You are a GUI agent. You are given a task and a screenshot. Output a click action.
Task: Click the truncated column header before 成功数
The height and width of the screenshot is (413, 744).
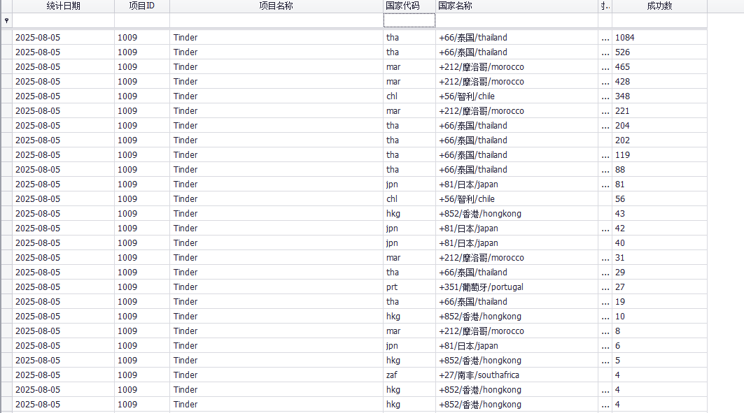point(605,6)
